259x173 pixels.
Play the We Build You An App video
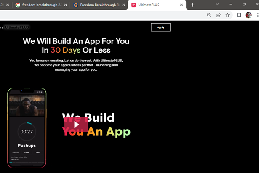pos(76,125)
